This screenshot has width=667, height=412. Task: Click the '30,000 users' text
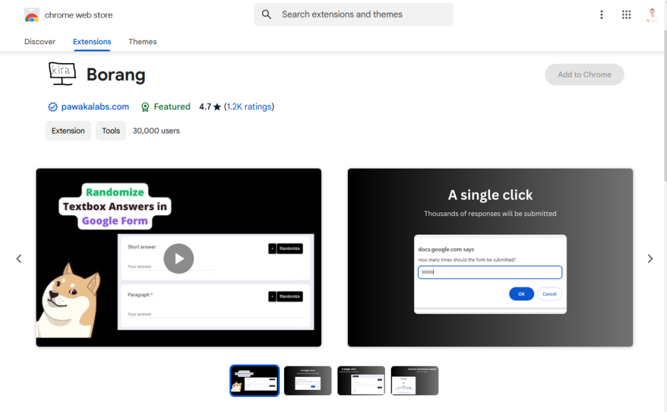click(156, 131)
